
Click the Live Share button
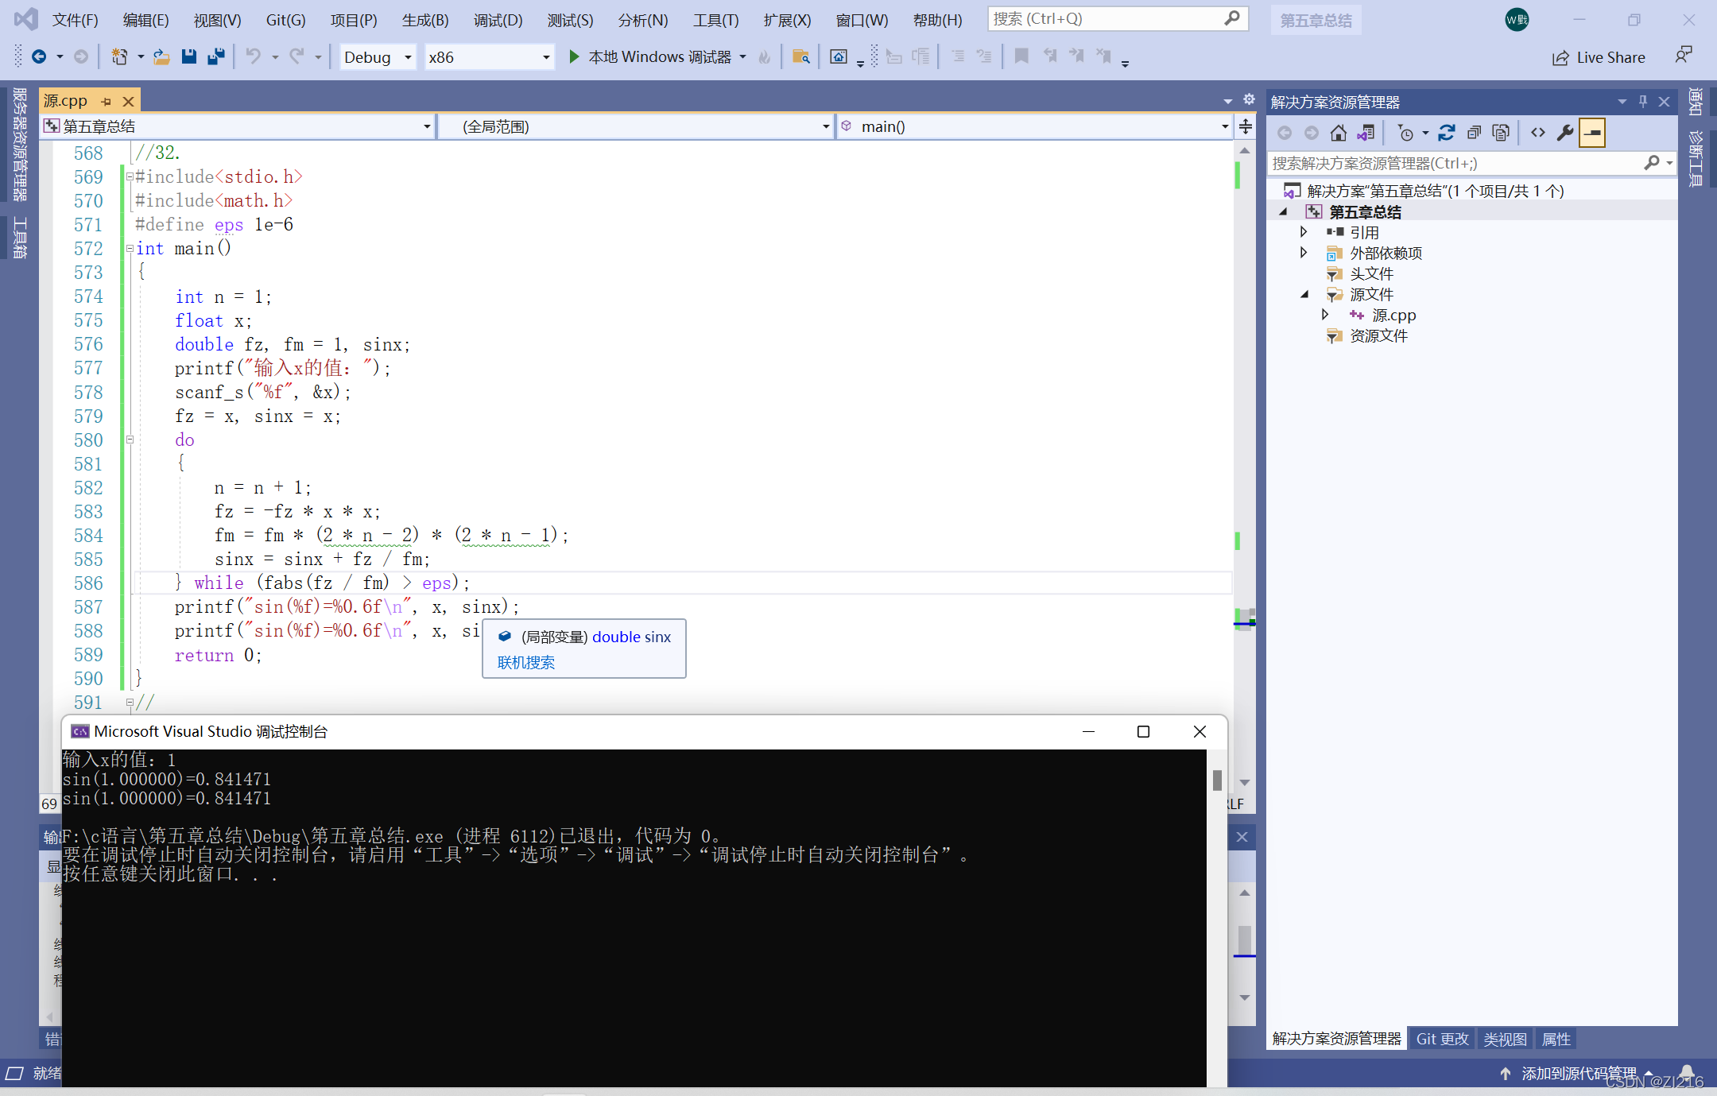click(x=1599, y=57)
